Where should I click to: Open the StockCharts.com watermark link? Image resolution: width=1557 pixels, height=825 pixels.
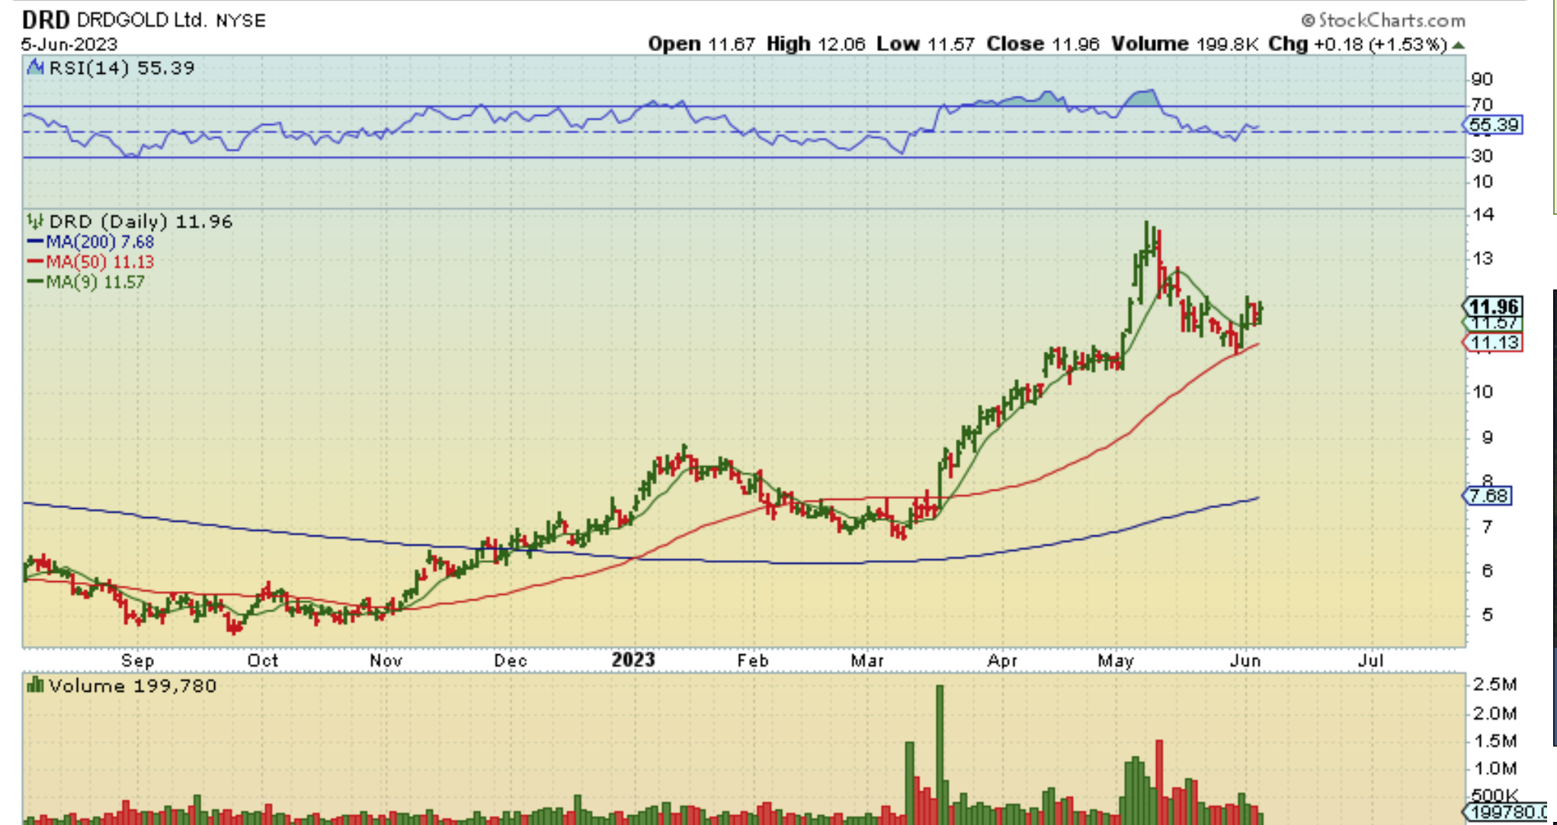pyautogui.click(x=1391, y=21)
